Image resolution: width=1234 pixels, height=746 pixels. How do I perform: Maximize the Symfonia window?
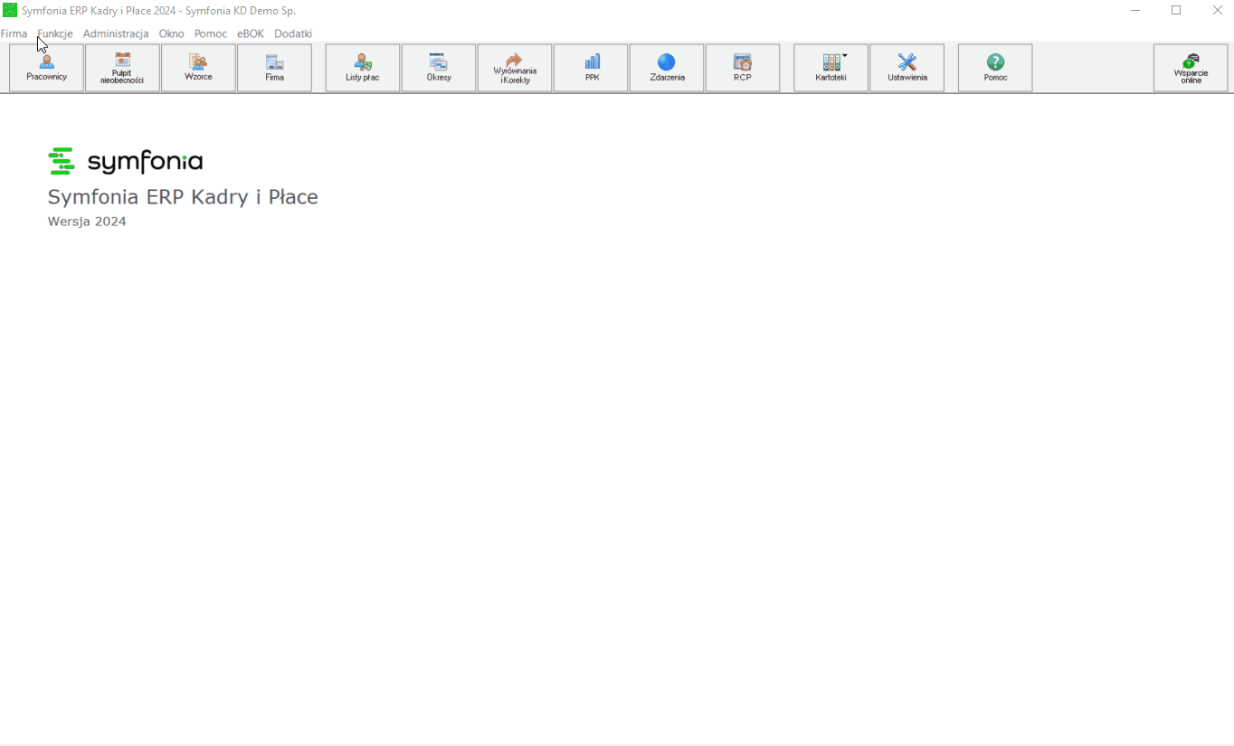click(1176, 10)
